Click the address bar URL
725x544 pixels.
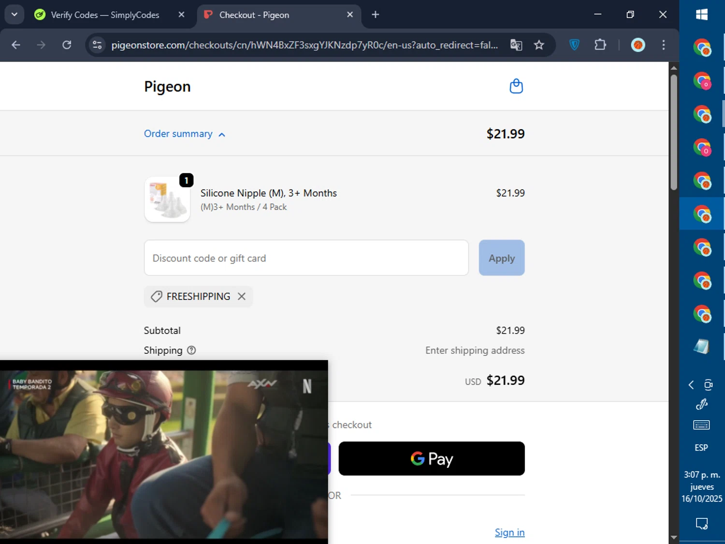click(304, 45)
